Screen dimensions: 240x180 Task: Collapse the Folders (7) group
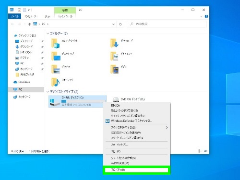48,34
